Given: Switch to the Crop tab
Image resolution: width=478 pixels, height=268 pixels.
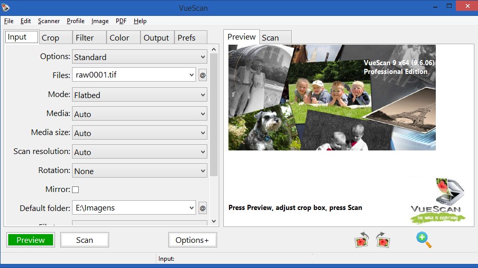Looking at the screenshot, I should click(55, 37).
